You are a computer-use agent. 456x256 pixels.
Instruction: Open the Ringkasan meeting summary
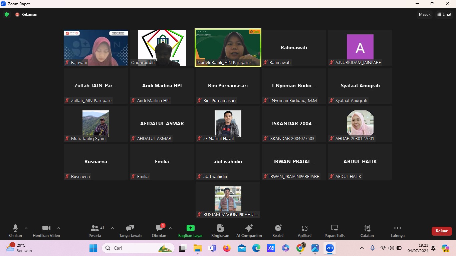point(220,231)
